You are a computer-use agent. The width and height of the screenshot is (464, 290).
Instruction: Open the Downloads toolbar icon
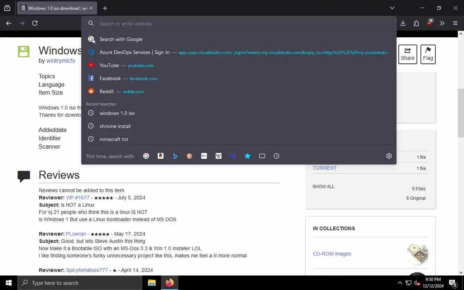tap(403, 23)
